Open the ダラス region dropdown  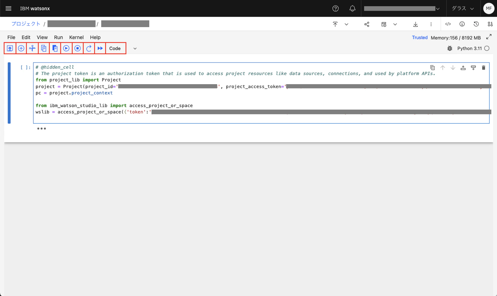[x=463, y=8]
